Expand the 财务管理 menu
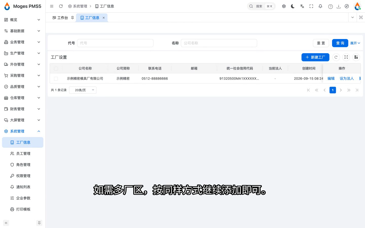 coord(23,109)
